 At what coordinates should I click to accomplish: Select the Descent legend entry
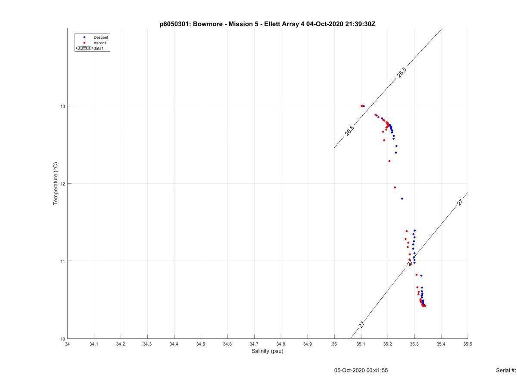click(x=91, y=37)
